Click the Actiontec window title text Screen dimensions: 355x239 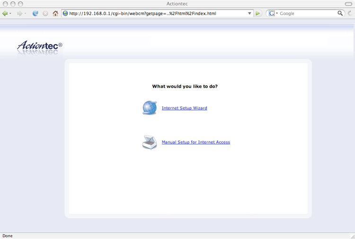click(x=177, y=4)
